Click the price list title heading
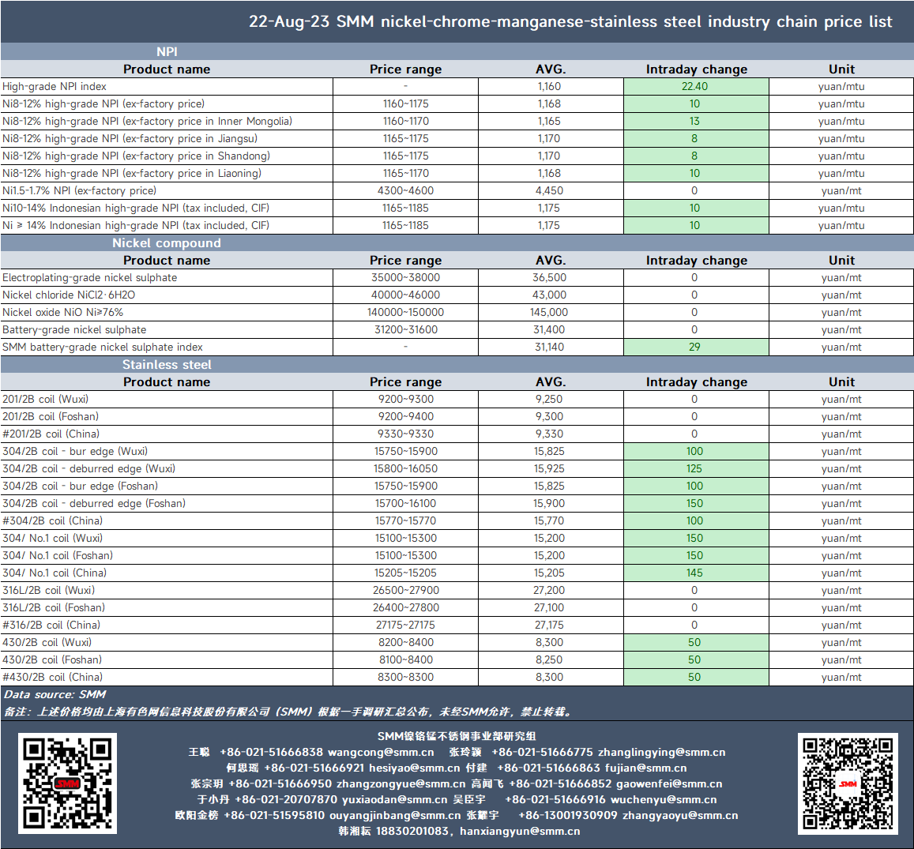914x849 pixels. 570,21
